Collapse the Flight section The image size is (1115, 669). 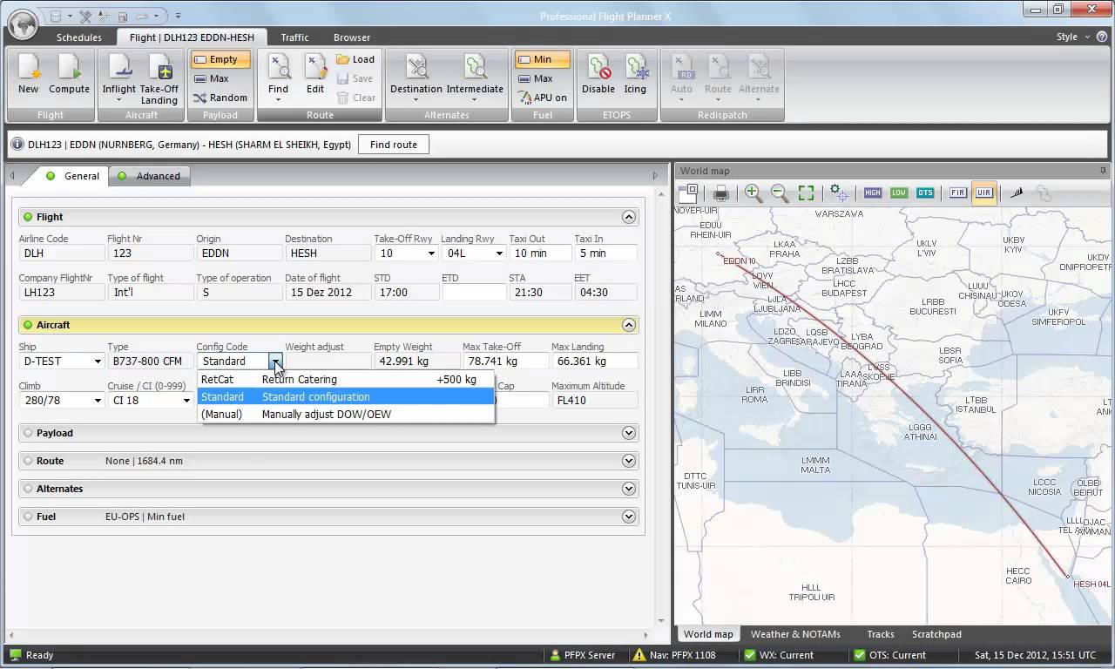coord(629,217)
